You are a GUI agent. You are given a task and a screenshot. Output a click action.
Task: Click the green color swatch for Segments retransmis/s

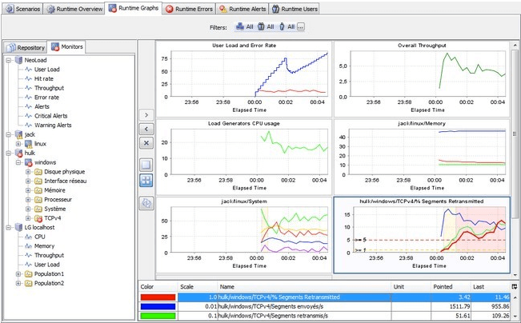(x=157, y=316)
